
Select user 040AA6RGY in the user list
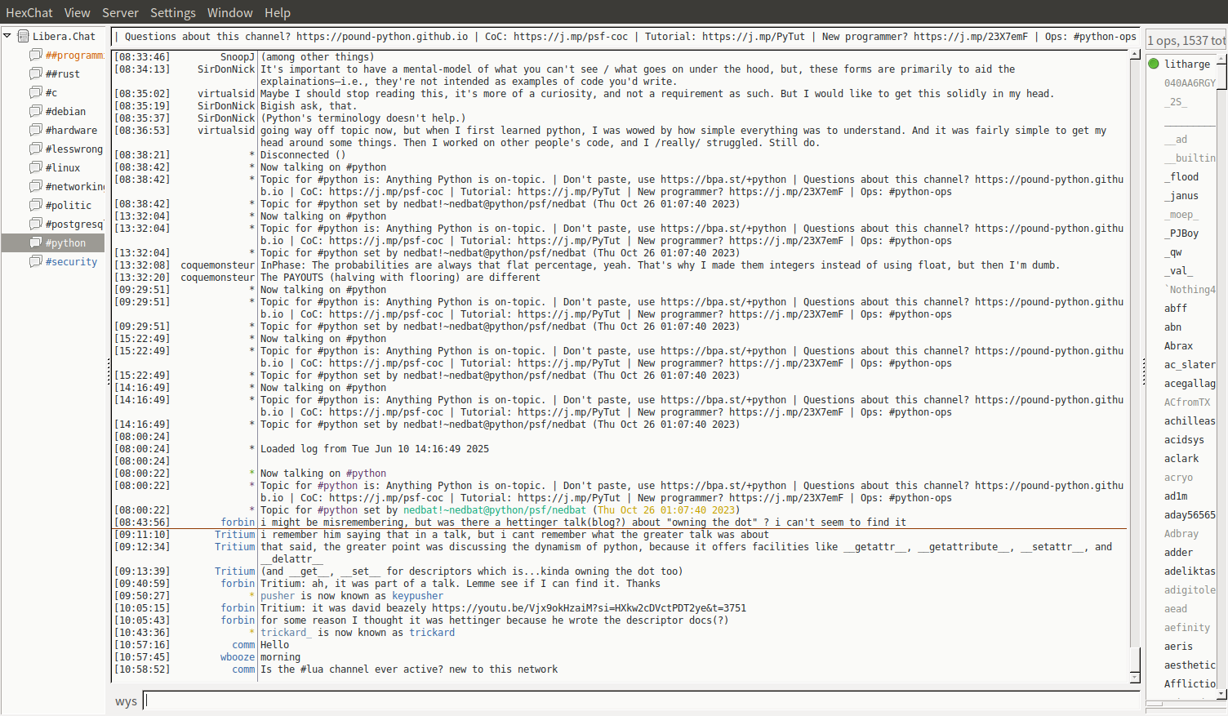(1190, 82)
